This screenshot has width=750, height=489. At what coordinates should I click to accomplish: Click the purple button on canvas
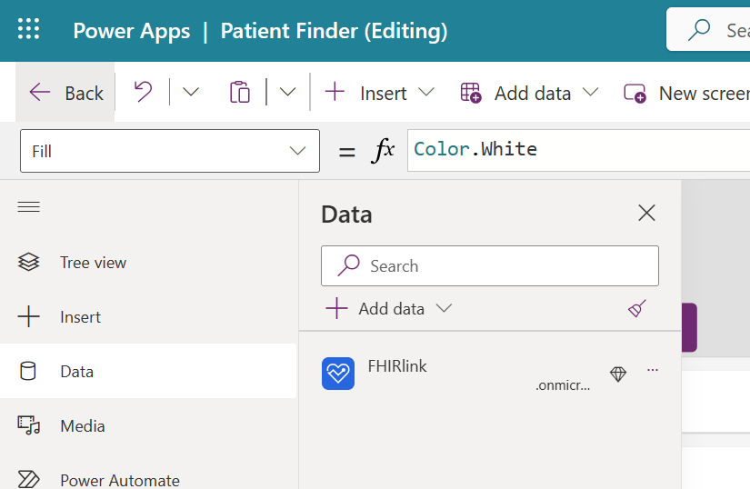coord(689,327)
